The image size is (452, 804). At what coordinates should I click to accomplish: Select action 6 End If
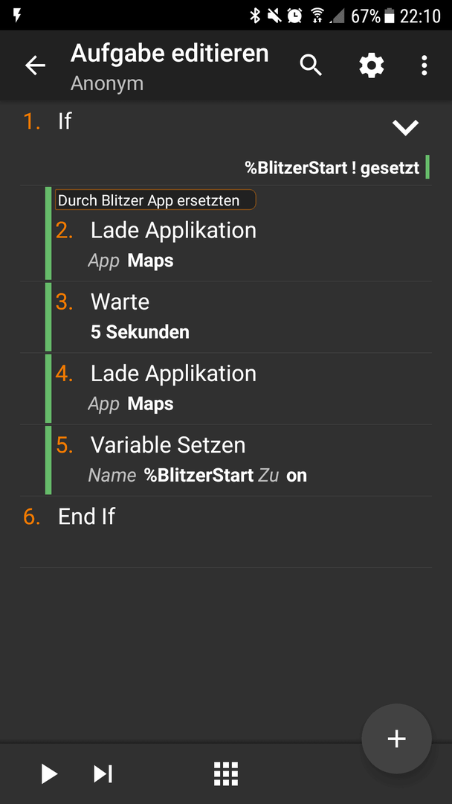[226, 532]
